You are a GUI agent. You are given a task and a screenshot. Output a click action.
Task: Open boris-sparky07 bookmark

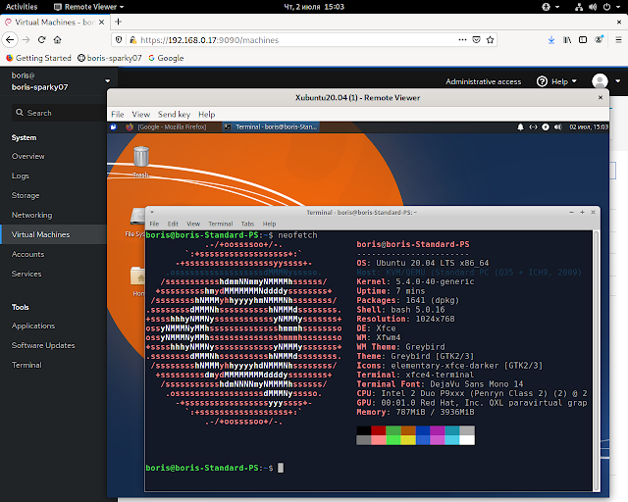pyautogui.click(x=110, y=58)
